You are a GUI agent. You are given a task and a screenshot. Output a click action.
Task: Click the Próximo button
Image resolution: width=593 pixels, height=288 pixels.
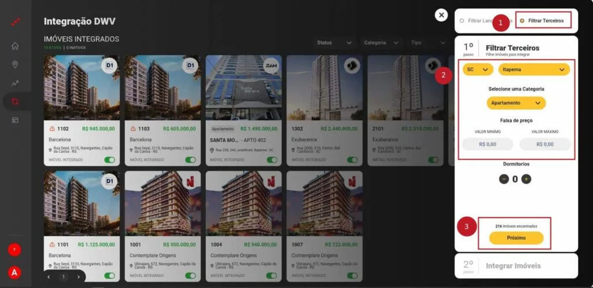(516, 238)
